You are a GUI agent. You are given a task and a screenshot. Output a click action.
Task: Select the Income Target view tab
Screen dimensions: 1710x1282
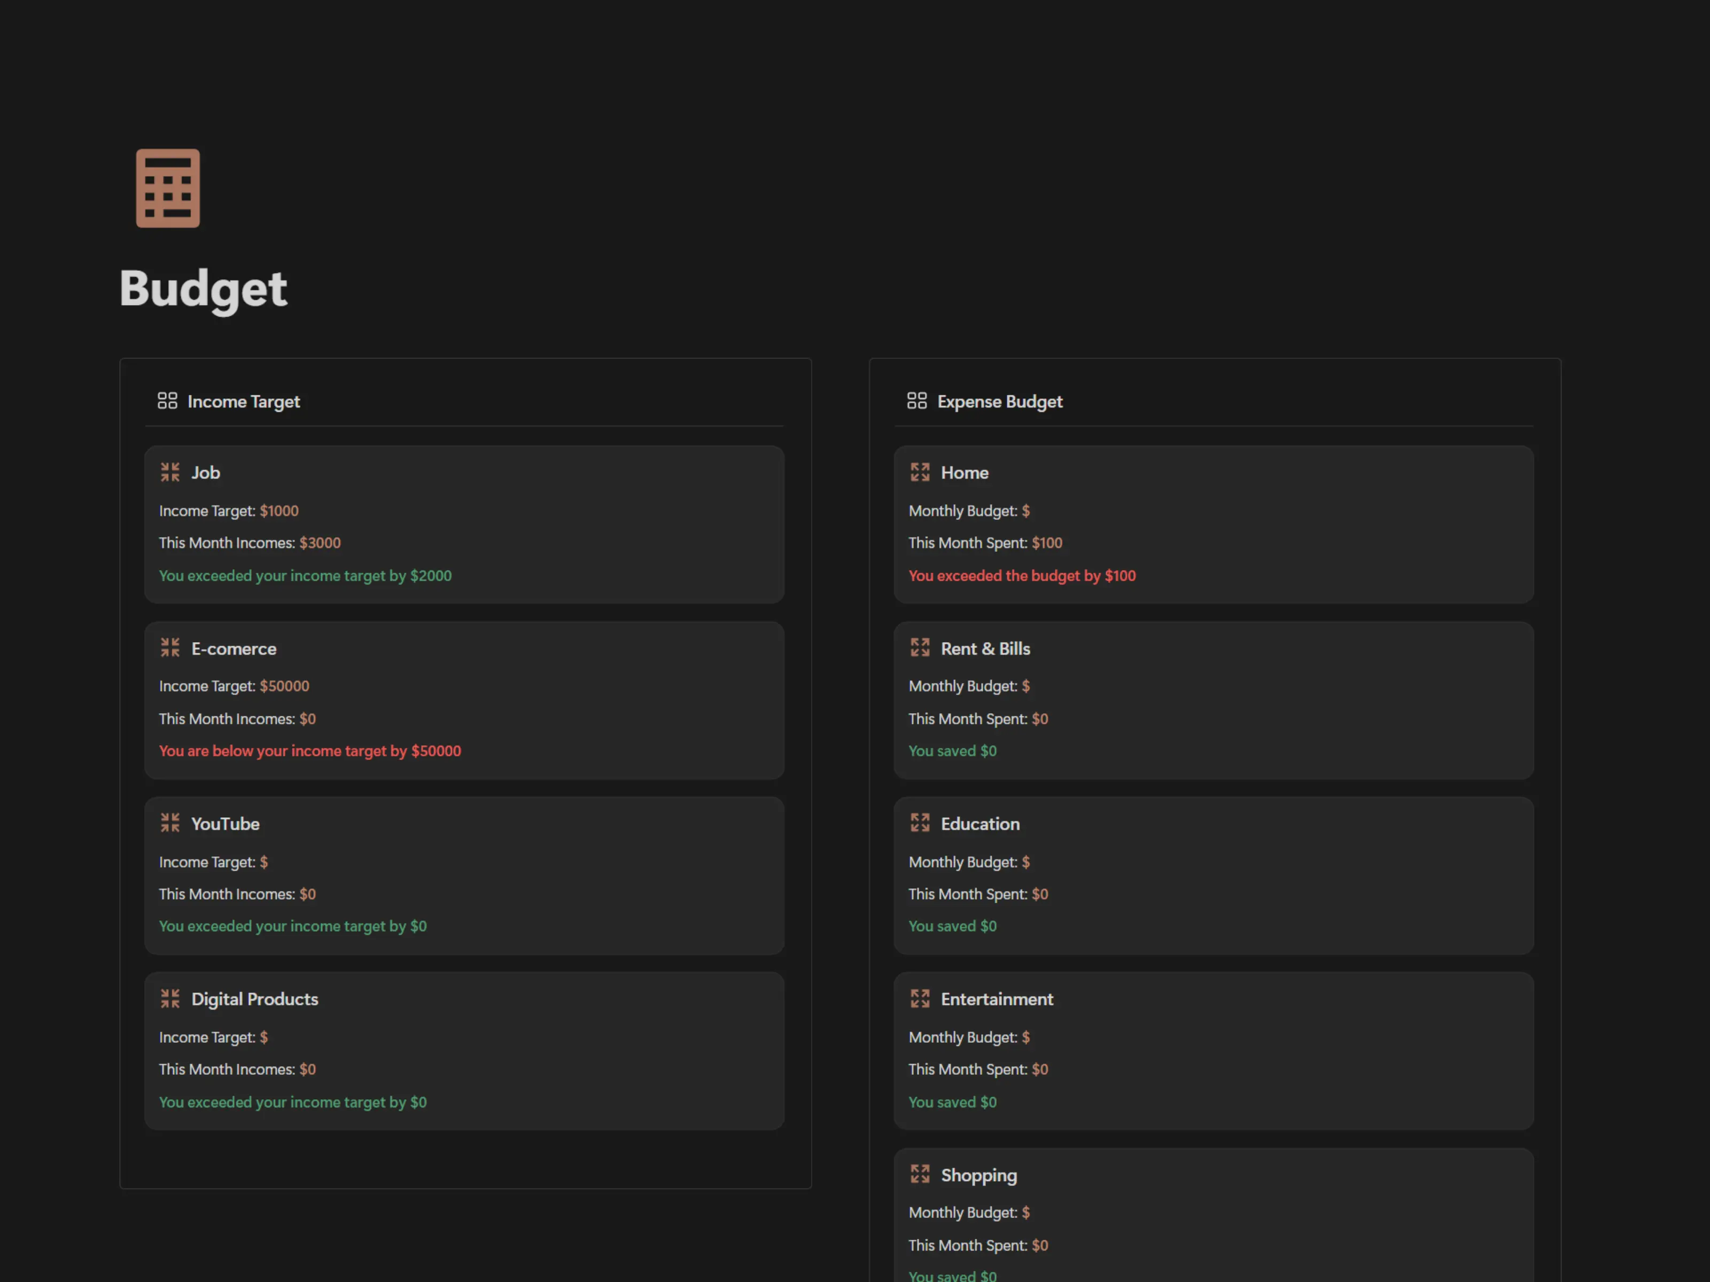pos(244,402)
